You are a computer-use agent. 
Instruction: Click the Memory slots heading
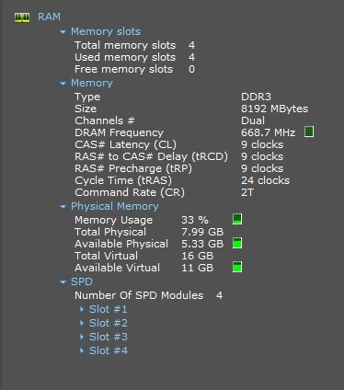[x=106, y=31]
